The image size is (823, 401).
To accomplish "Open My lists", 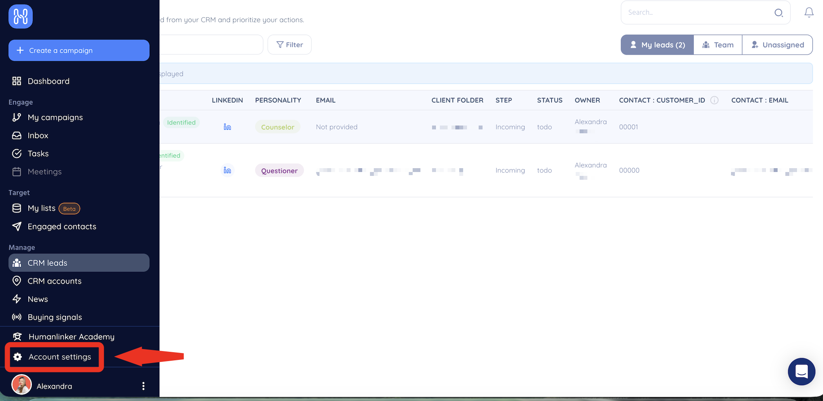I will coord(42,208).
